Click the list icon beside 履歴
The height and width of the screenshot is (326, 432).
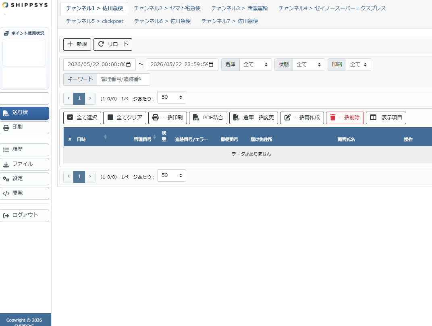[x=6, y=150]
